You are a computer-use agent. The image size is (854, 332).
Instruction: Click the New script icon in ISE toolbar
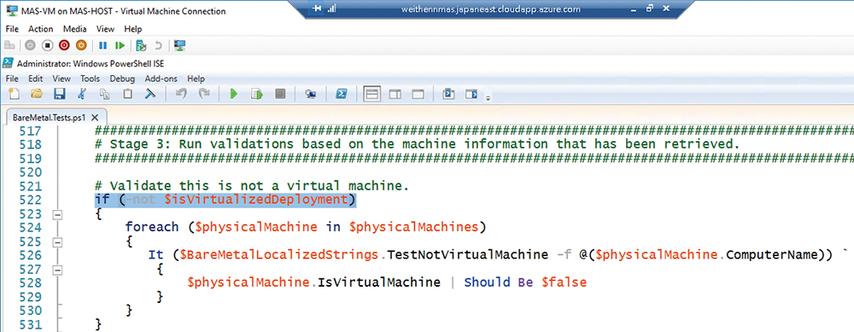14,94
